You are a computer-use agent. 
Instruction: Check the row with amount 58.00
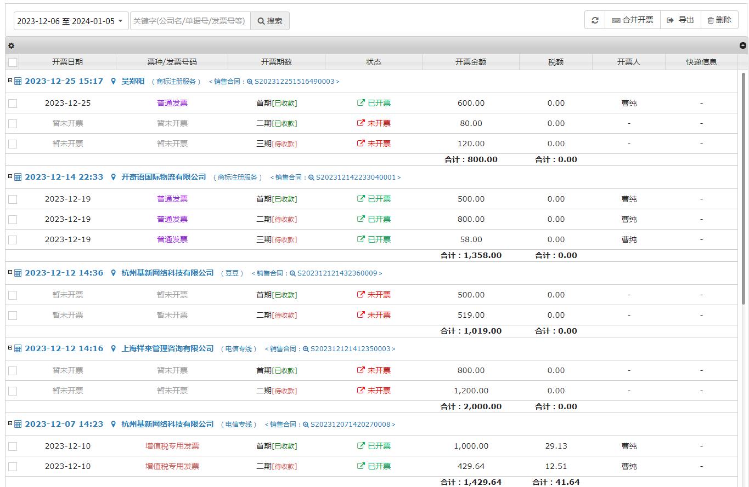13,240
